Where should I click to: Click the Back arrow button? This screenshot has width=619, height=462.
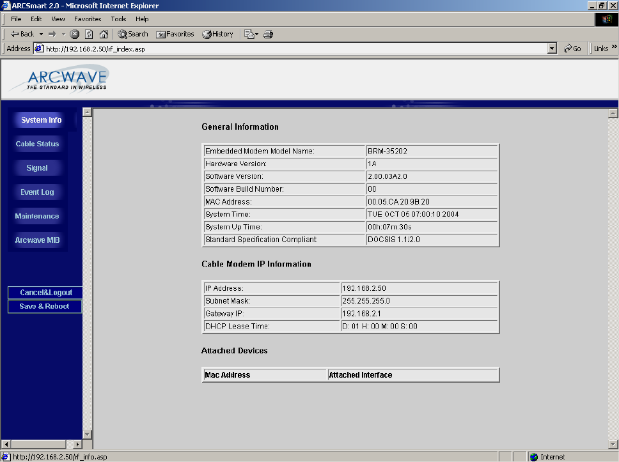[22, 35]
